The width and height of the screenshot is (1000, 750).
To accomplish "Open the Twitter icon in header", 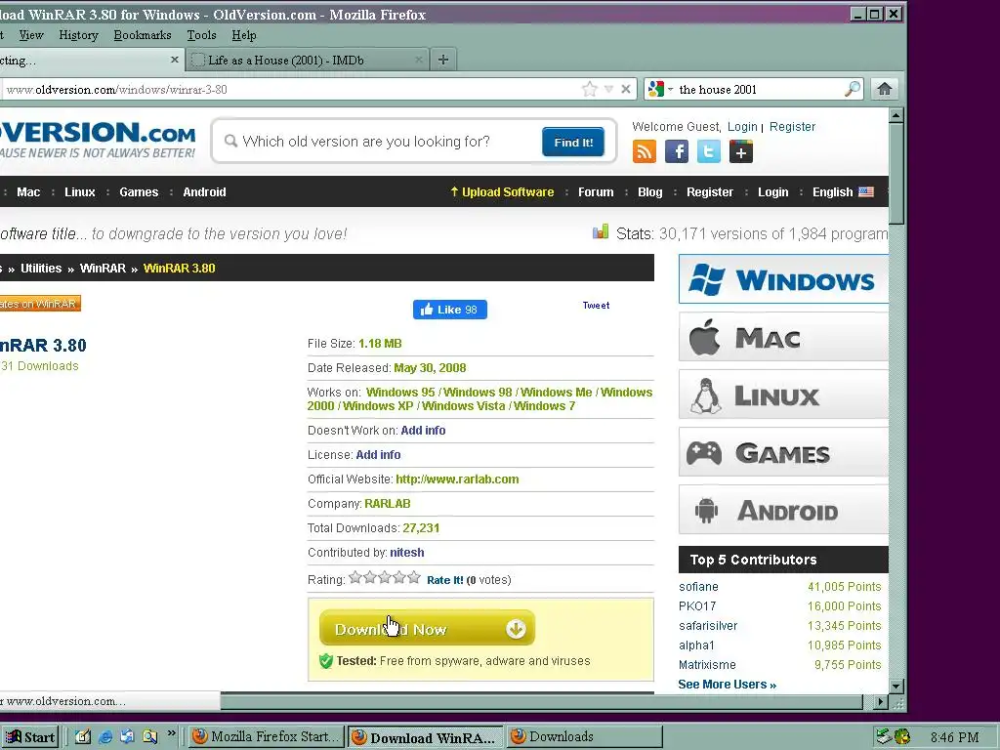I will coord(709,151).
